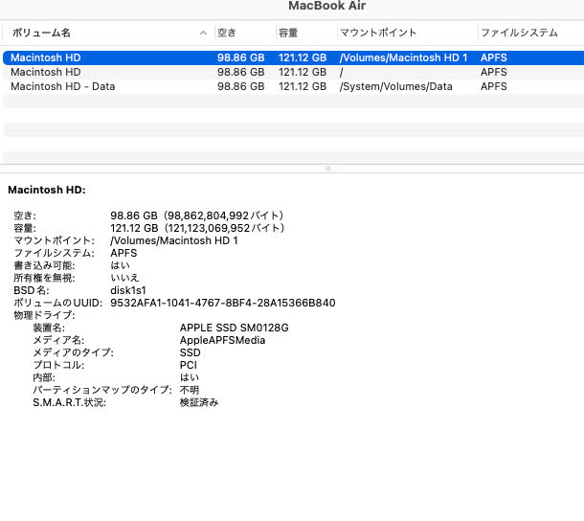This screenshot has height=521, width=584.
Task: Click the Macintosh HD: details heading
Action: (x=47, y=190)
